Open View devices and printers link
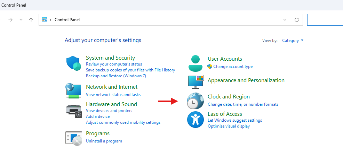The image size is (343, 165). (109, 111)
